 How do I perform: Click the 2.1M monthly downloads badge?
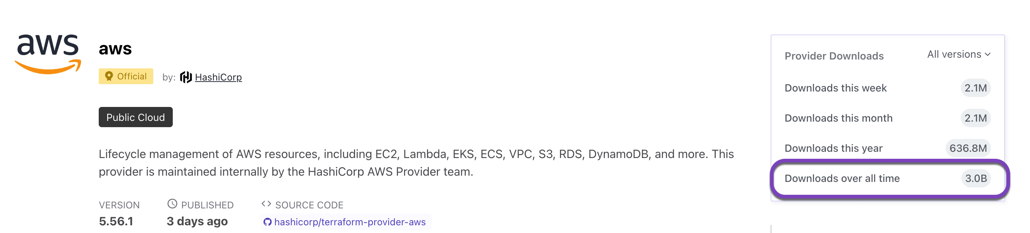[975, 118]
